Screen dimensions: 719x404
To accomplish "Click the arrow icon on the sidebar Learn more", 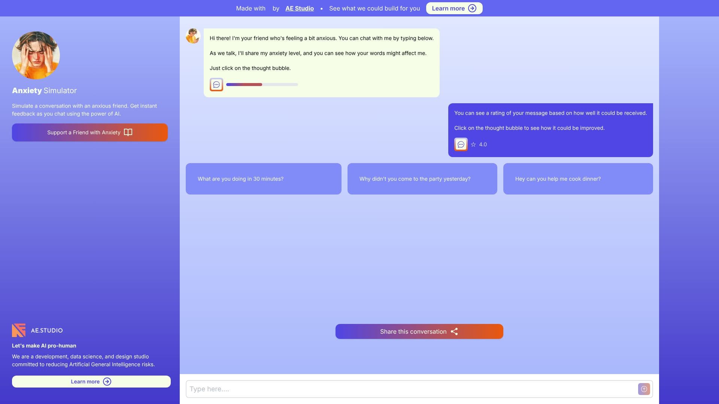I will (x=107, y=382).
